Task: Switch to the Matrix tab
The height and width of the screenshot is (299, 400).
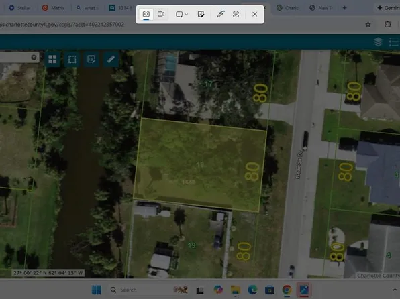Action: [54, 8]
